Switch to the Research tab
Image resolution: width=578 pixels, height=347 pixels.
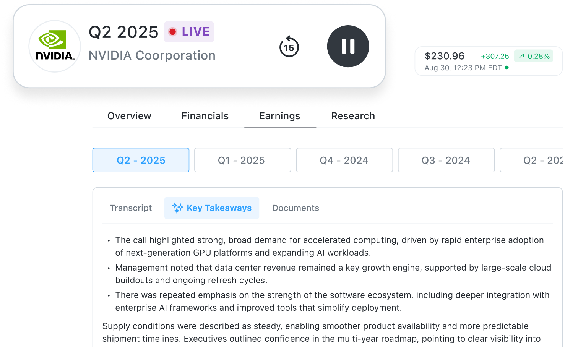click(x=353, y=116)
